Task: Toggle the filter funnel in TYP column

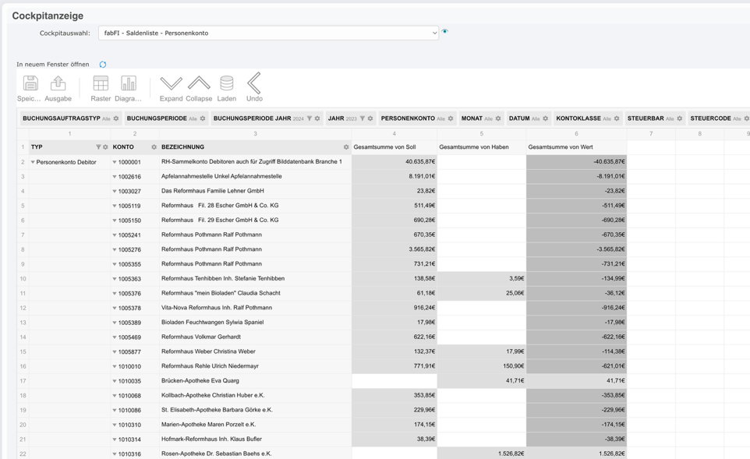Action: [98, 147]
